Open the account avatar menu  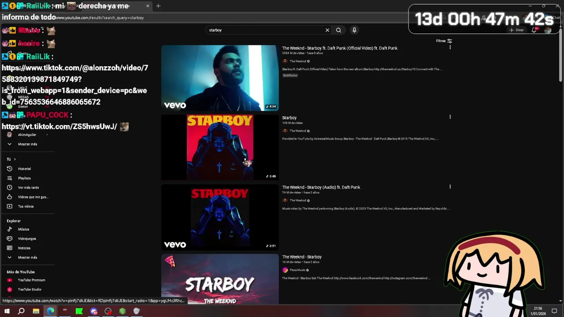[x=548, y=30]
